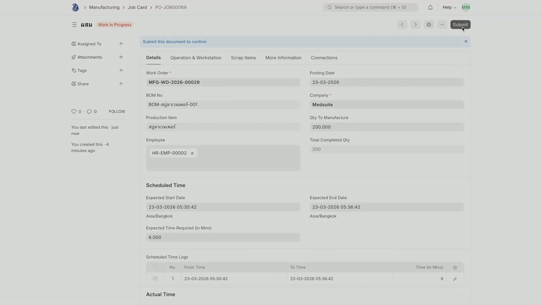Add an attachment with plus icon
The height and width of the screenshot is (305, 542).
pyautogui.click(x=121, y=57)
